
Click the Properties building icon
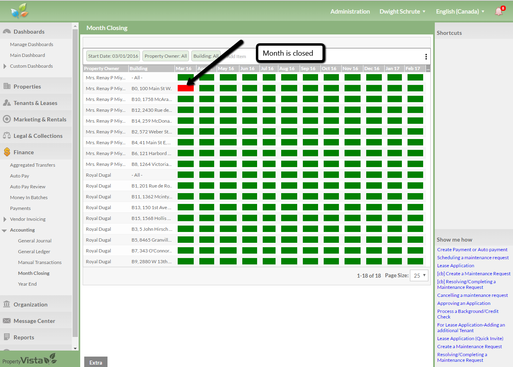(x=7, y=86)
